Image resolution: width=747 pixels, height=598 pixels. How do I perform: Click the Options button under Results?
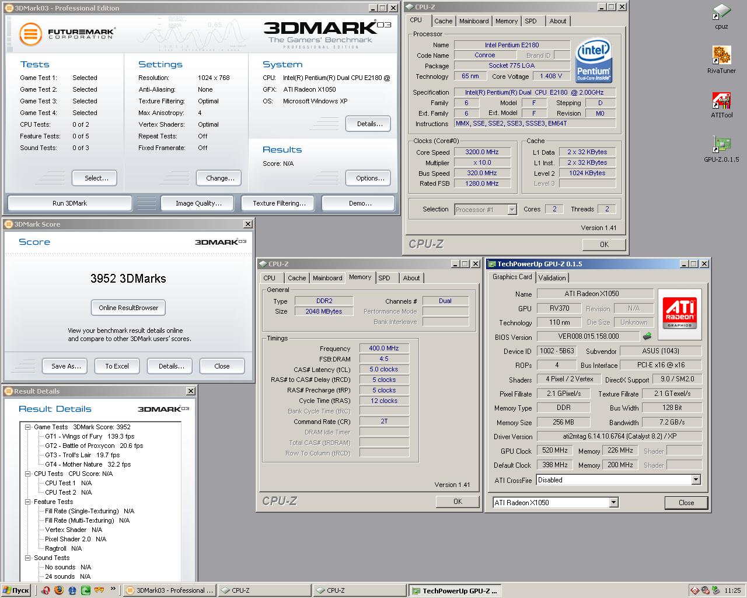(369, 178)
